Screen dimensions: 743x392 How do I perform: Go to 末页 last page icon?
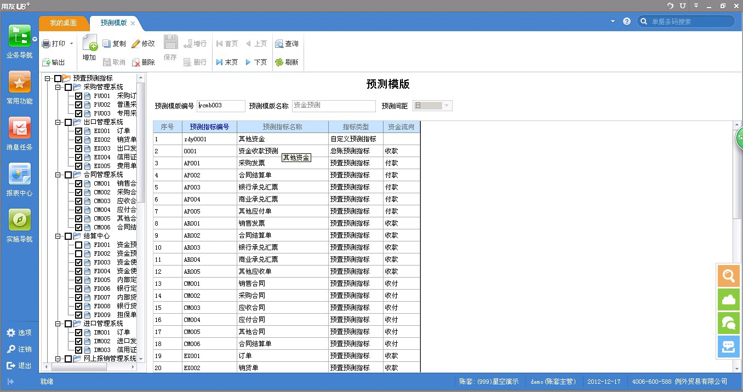[x=219, y=62]
